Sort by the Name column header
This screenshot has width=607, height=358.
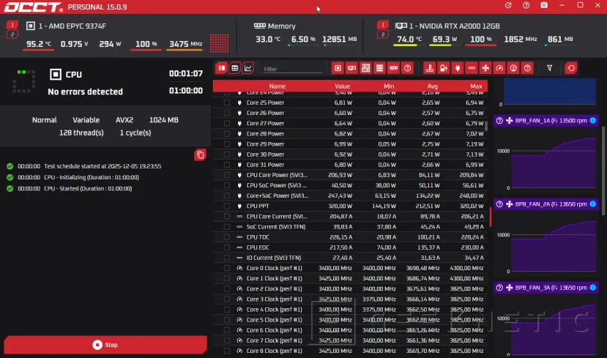[277, 86]
